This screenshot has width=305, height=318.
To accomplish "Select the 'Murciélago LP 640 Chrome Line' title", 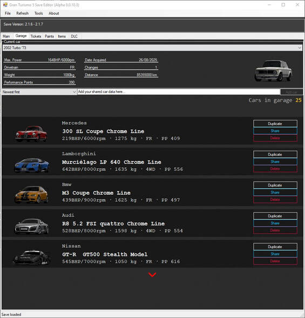I will tap(112, 162).
